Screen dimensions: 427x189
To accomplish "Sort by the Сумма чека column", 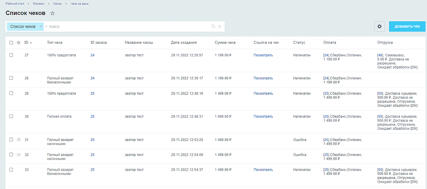I will click(225, 43).
